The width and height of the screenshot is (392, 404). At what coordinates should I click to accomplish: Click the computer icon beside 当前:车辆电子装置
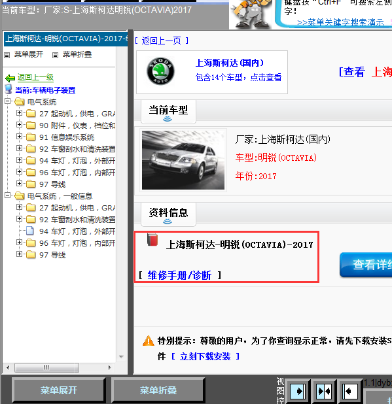pyautogui.click(x=9, y=89)
